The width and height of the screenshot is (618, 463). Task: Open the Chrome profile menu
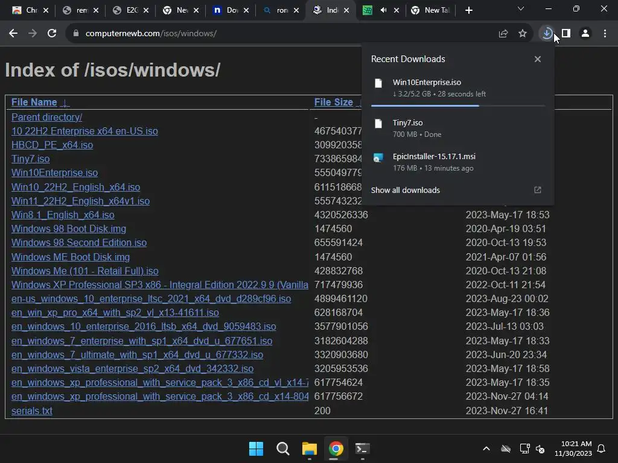[x=585, y=34]
